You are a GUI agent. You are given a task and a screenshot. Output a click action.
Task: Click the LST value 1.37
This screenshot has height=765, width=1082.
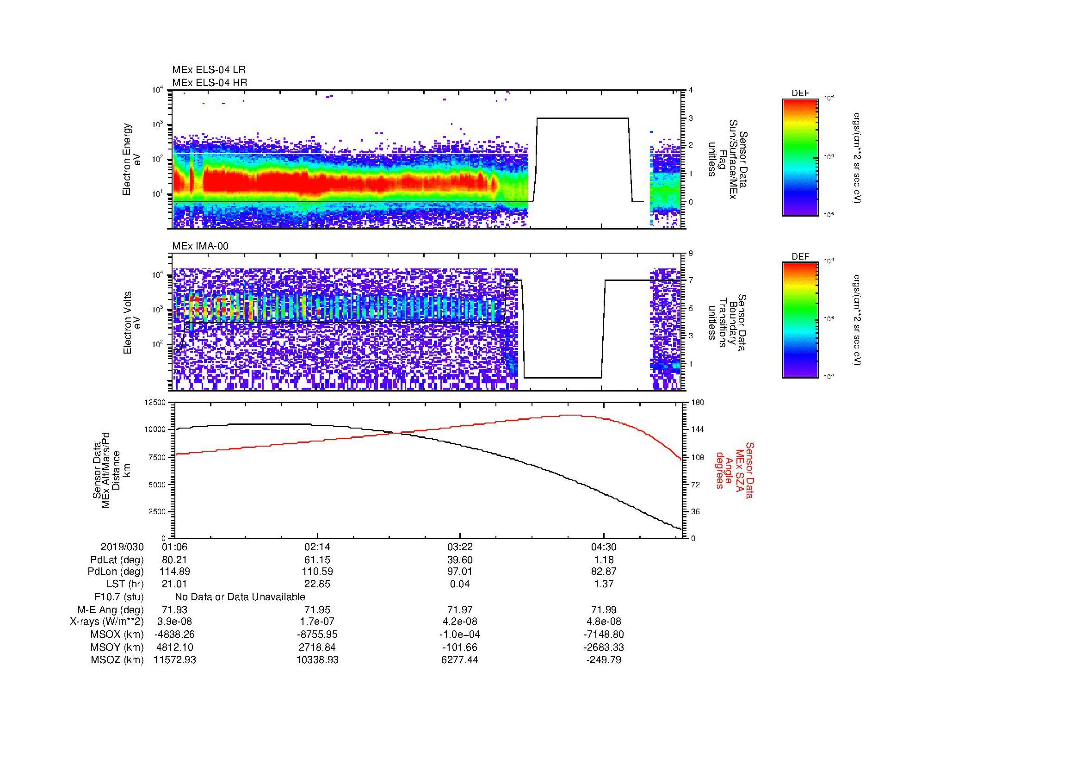604,584
